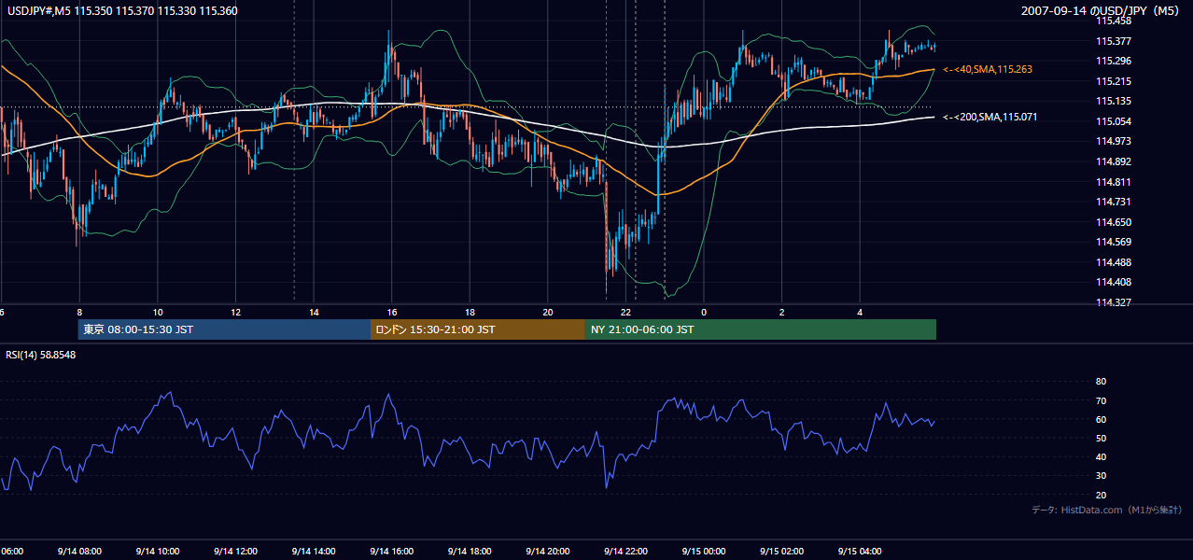
Task: Click hour label 22 under the price chart
Action: click(x=626, y=312)
